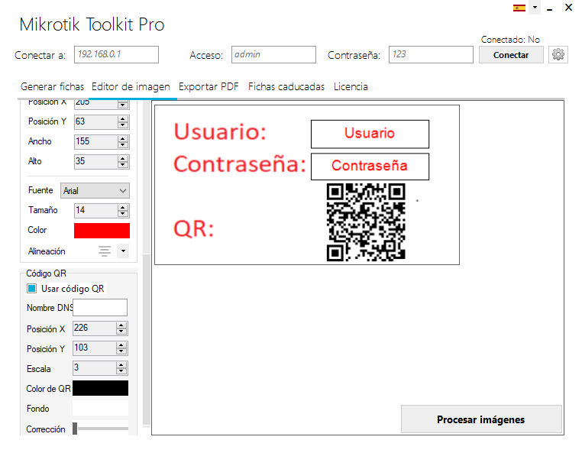Screen dimensions: 582x453
Task: Decrease QR Posición Y value
Action: click(121, 351)
